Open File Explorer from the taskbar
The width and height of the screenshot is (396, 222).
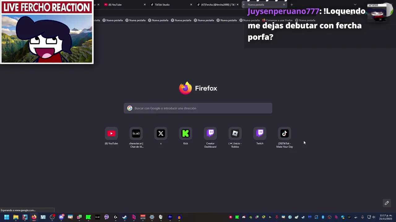pyautogui.click(x=16, y=217)
